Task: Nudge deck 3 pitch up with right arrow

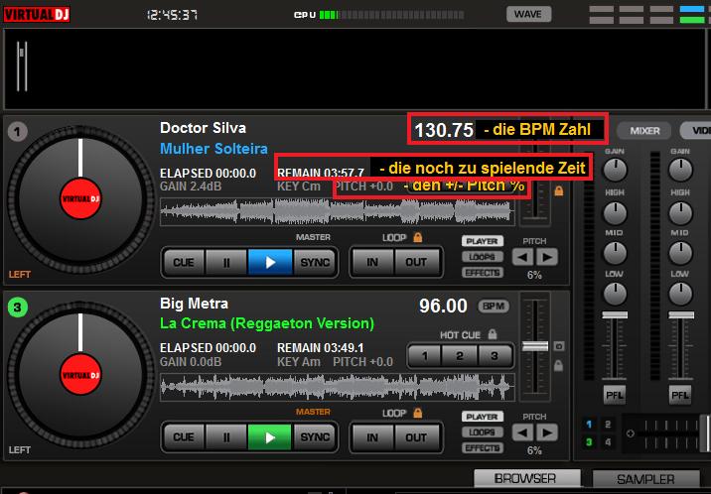Action: pos(547,432)
